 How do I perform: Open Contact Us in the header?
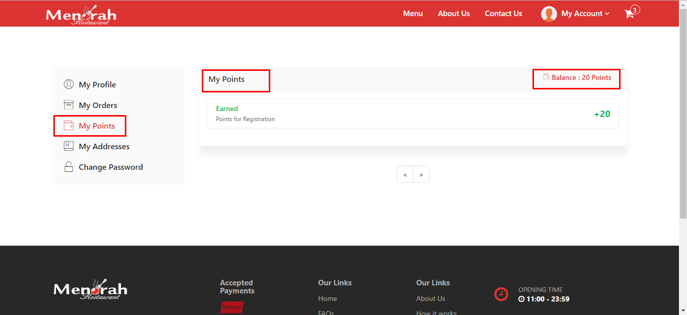(503, 14)
